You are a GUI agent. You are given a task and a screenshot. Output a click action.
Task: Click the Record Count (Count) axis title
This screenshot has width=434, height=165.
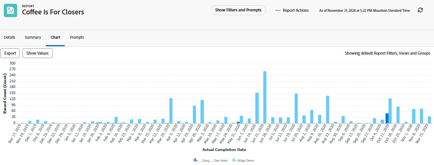(5, 93)
